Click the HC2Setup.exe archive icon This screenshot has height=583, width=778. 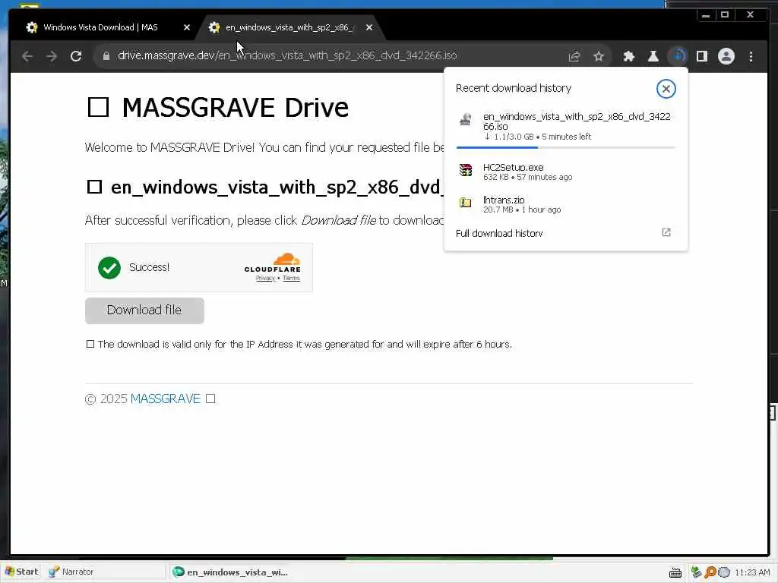tap(466, 170)
